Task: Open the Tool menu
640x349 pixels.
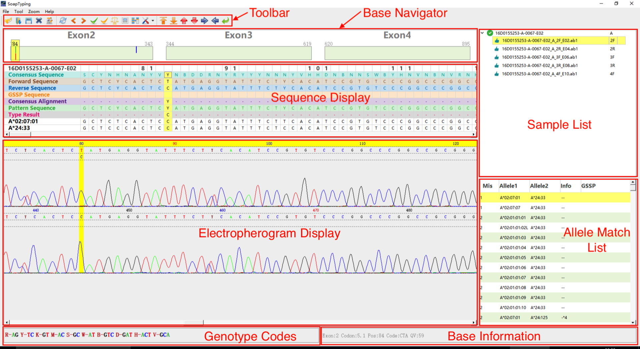Action: 19,11
